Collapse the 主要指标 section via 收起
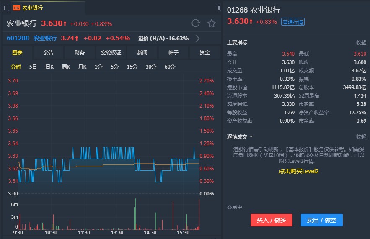Screen dimensions: 370x239 coord(361,43)
